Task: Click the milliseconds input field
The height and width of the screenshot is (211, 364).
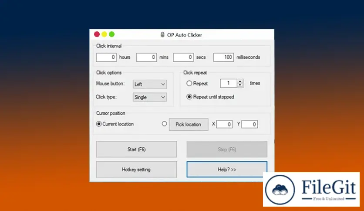Action: click(223, 57)
